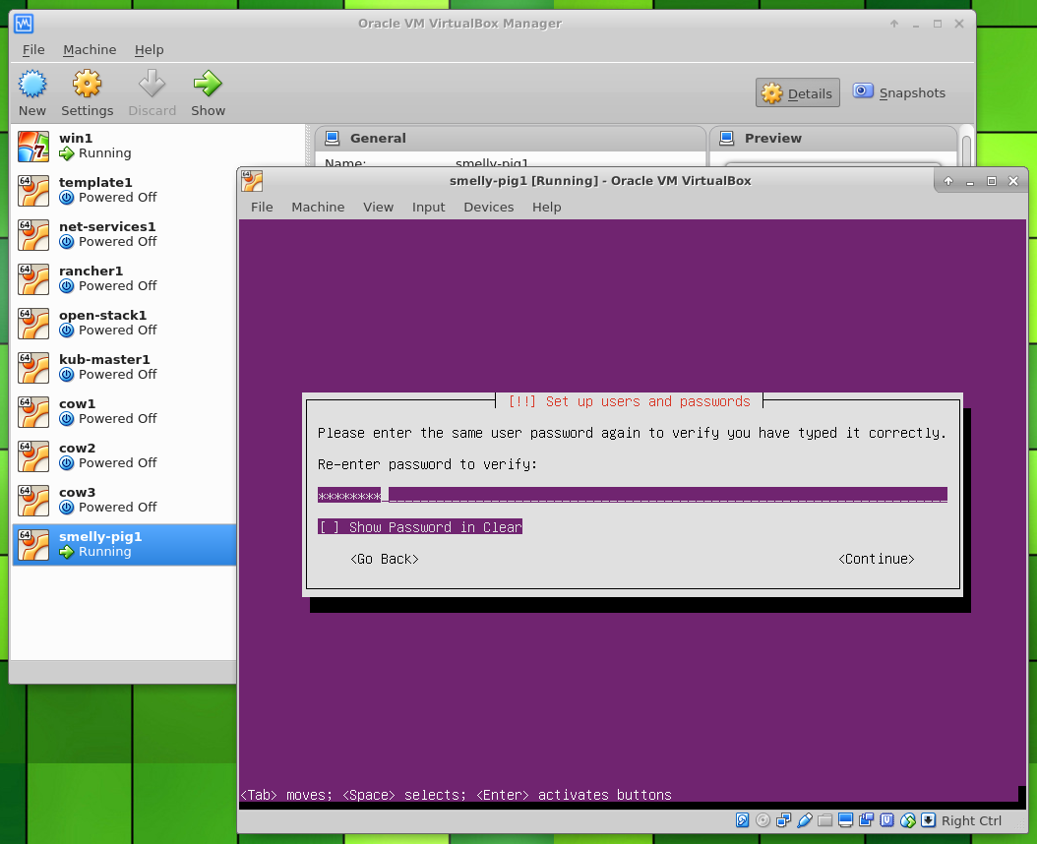Click the OS icon beside cow2

pyautogui.click(x=33, y=456)
